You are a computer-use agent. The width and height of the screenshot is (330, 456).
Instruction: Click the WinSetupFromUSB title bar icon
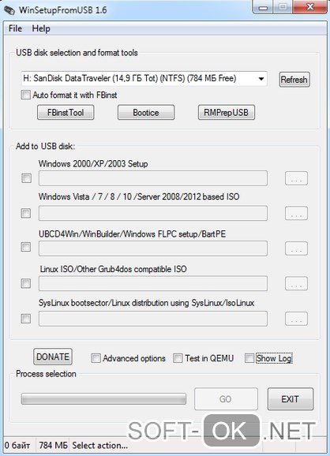[9, 10]
